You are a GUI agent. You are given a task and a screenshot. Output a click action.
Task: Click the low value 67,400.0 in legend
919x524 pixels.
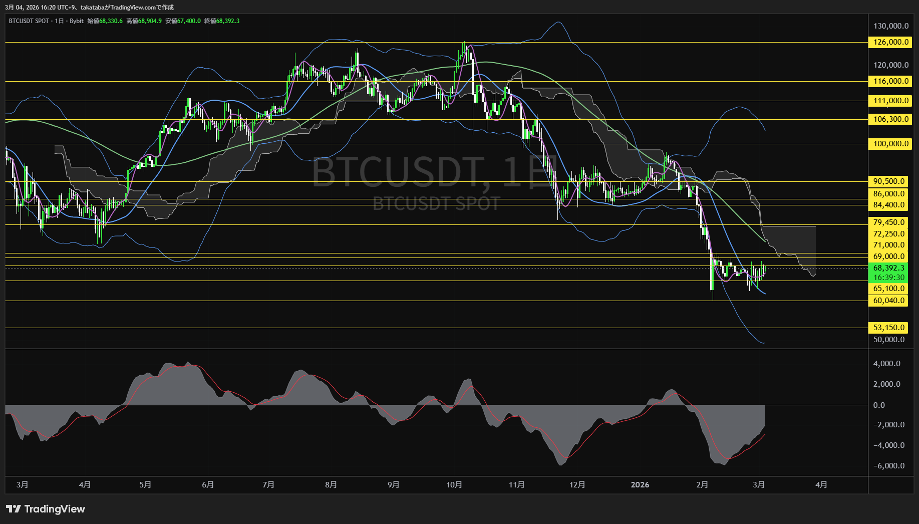[x=189, y=21]
